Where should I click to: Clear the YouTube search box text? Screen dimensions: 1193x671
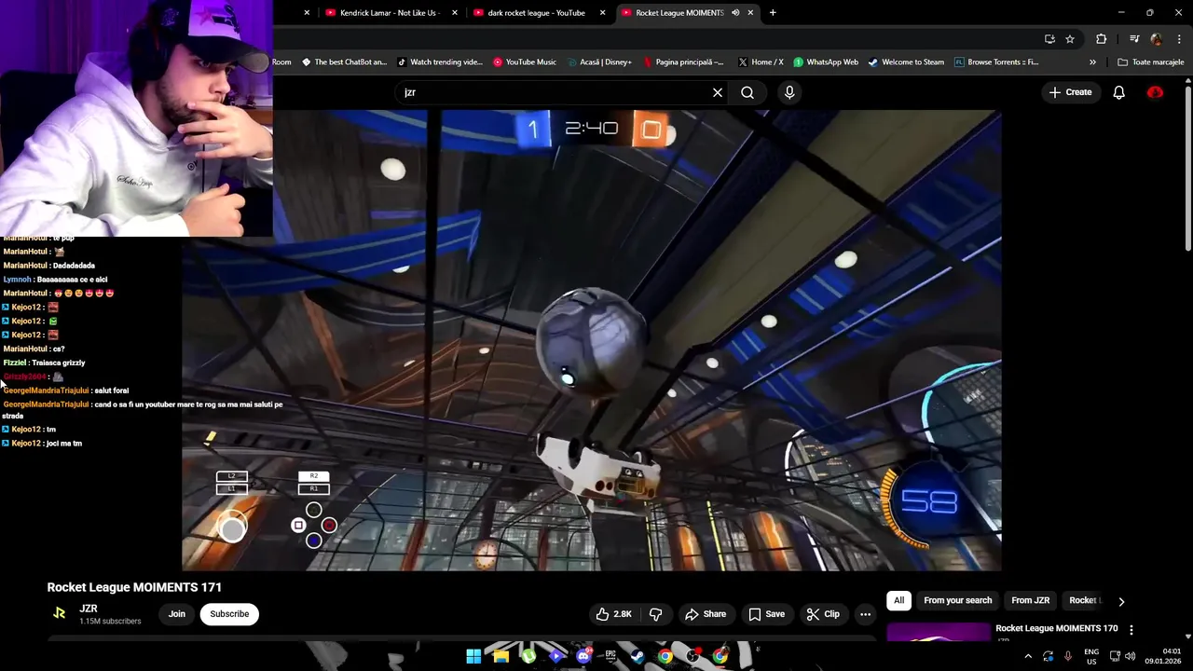pos(718,92)
